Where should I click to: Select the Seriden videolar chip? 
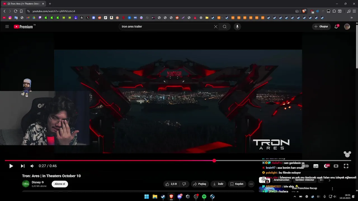pyautogui.click(x=305, y=180)
